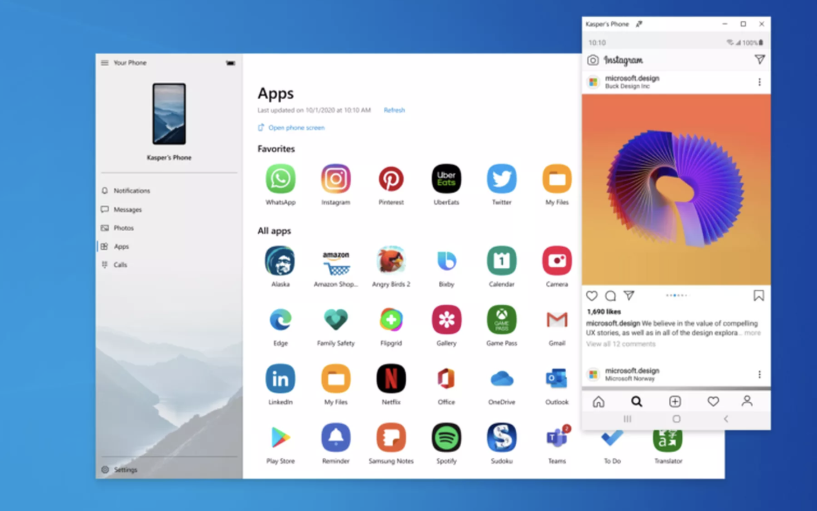Open the Spotify app

[x=446, y=438]
